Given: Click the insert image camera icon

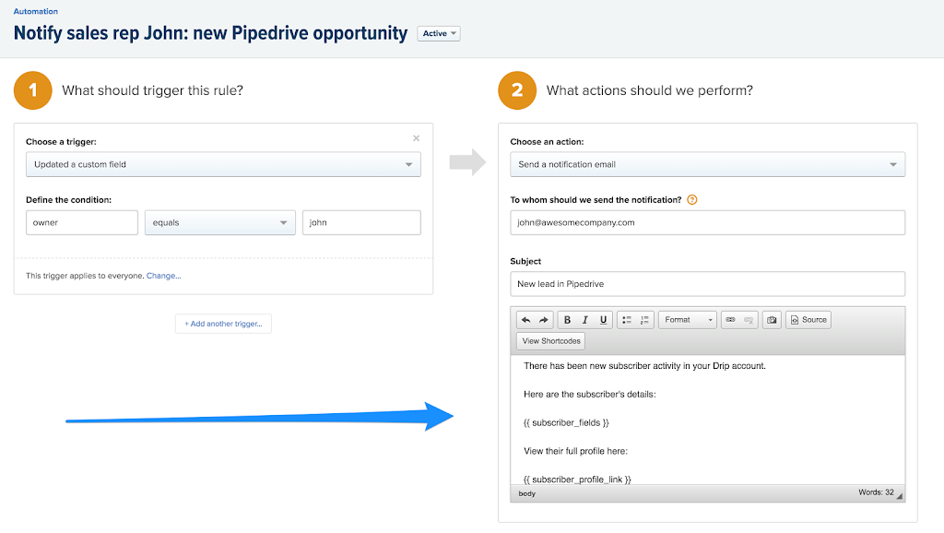Looking at the screenshot, I should coord(773,320).
